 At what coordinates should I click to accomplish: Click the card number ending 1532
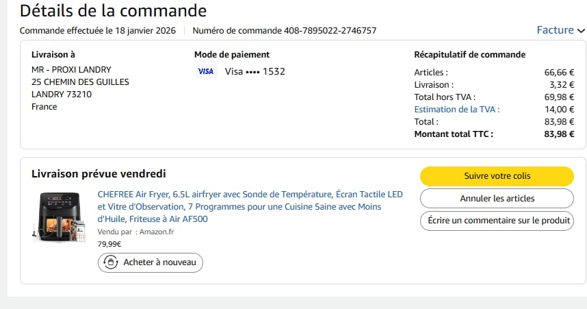pos(274,71)
